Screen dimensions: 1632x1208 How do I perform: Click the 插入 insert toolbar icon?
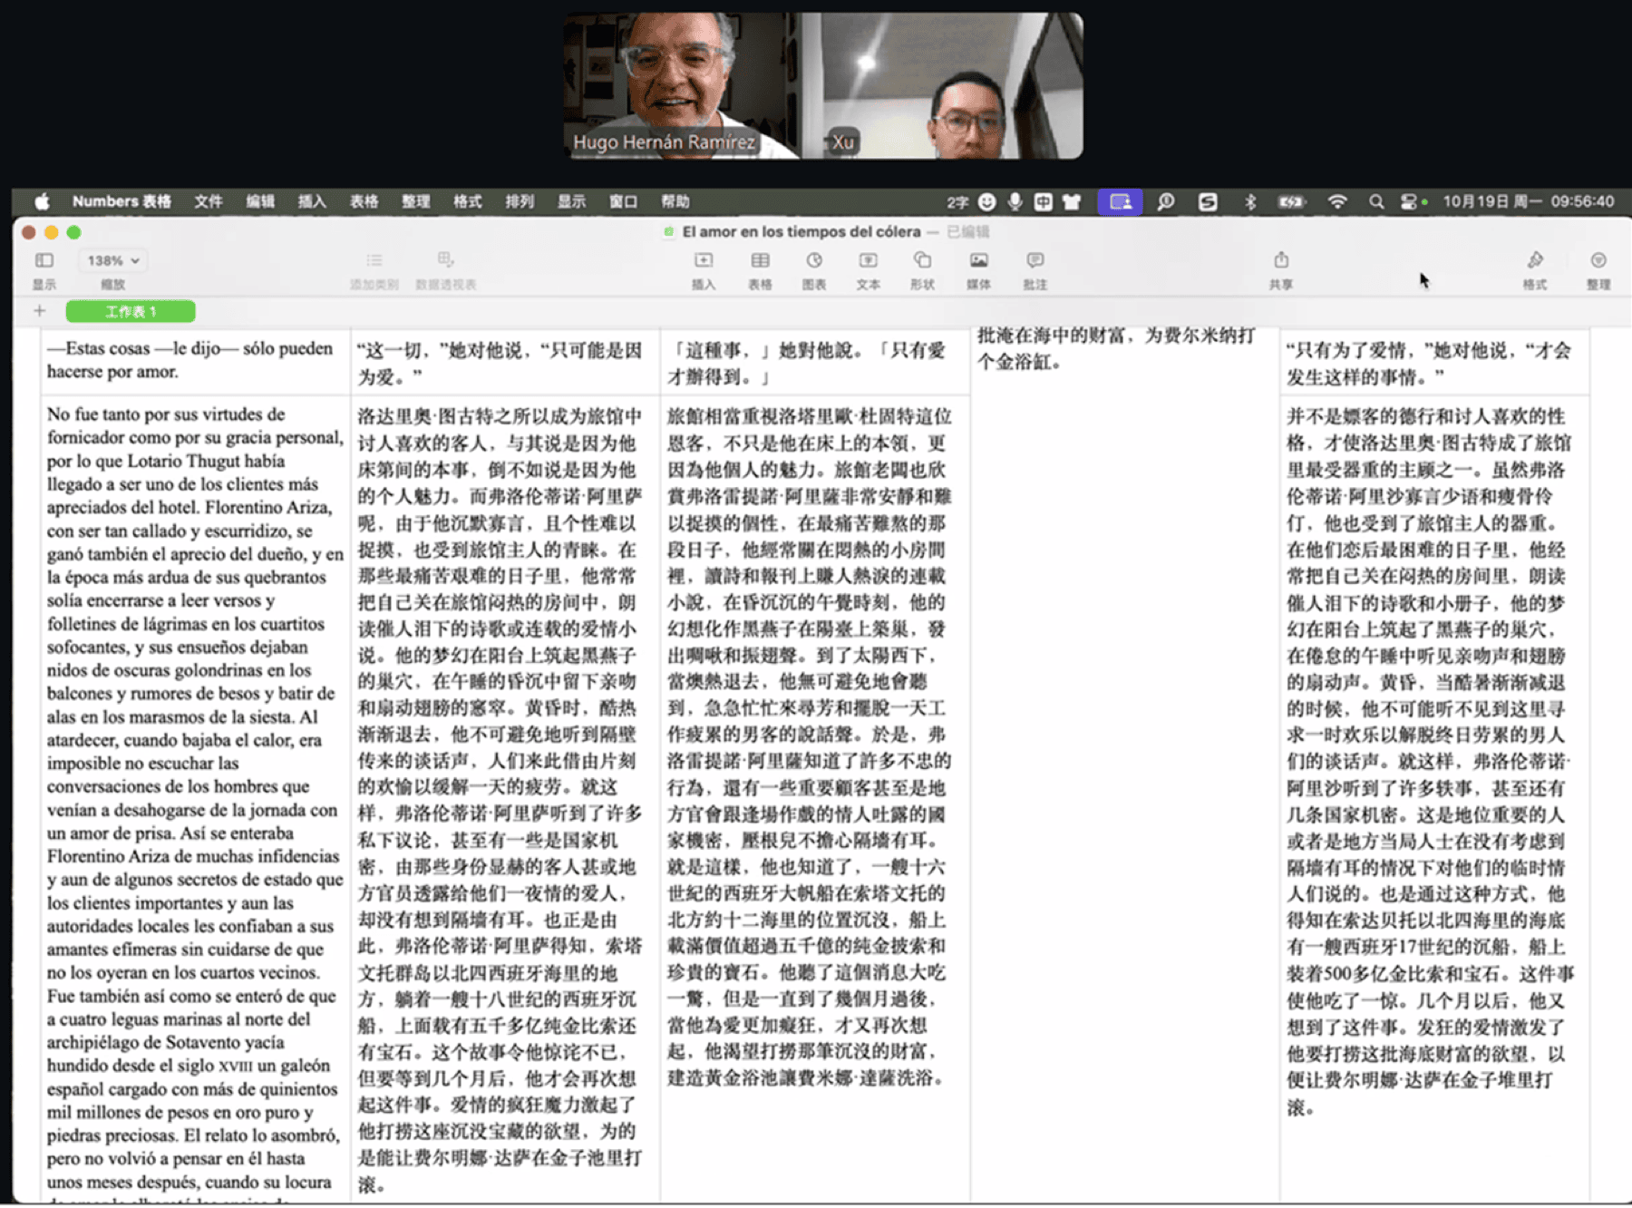704,261
